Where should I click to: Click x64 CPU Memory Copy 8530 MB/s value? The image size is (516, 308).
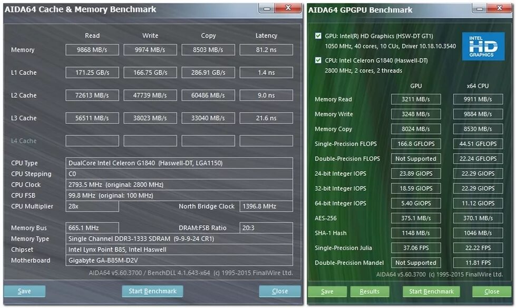click(x=478, y=129)
